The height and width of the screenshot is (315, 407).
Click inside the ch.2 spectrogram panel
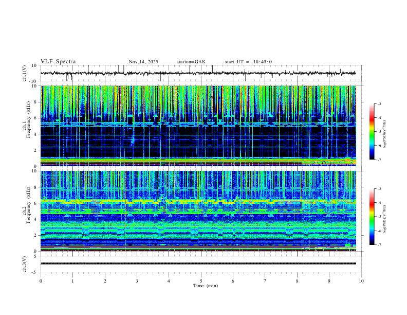tap(198, 211)
